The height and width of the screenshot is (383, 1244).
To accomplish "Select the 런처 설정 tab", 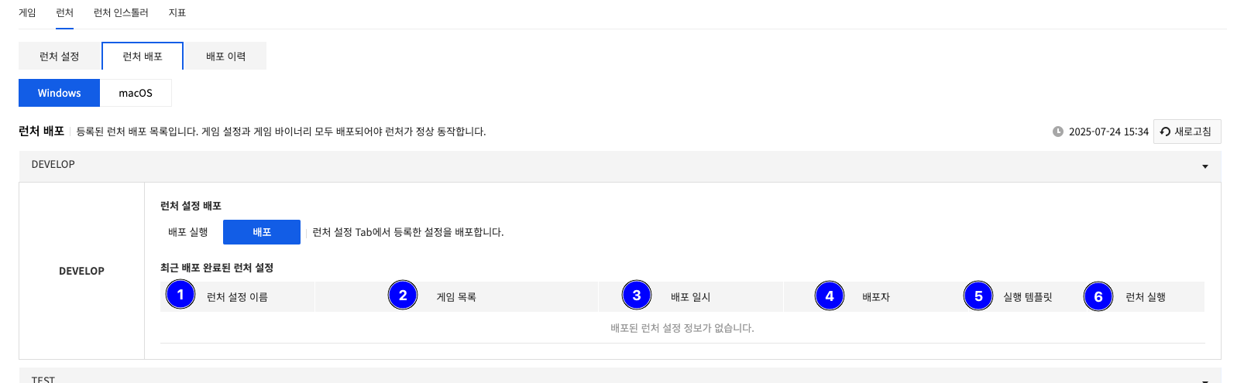I will pos(60,56).
